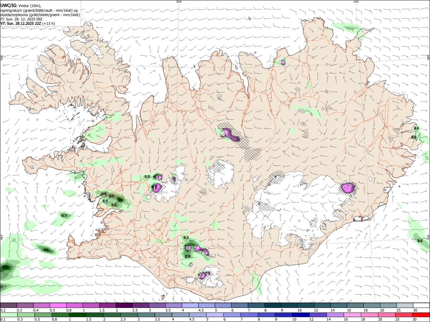The image size is (430, 322).
Task: Click the 'Vindur (10m)' header text
Action: point(30,6)
